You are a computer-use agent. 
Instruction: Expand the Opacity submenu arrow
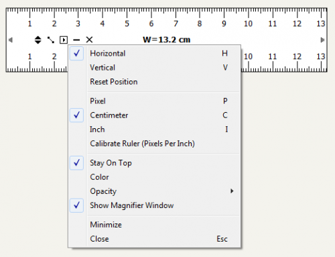[x=232, y=191]
